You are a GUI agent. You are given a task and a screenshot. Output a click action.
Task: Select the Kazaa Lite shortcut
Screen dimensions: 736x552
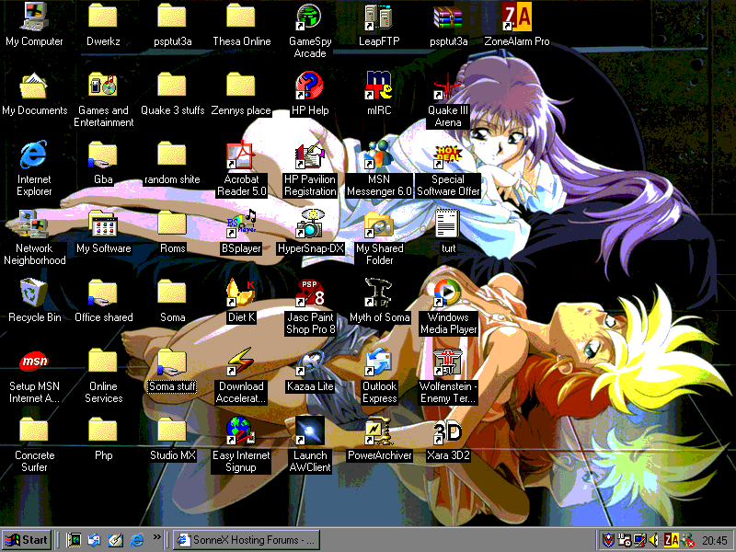310,362
